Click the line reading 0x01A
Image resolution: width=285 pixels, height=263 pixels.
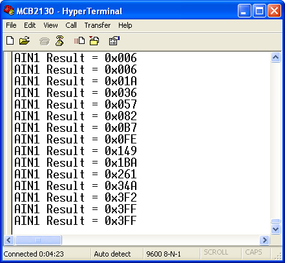tap(76, 81)
